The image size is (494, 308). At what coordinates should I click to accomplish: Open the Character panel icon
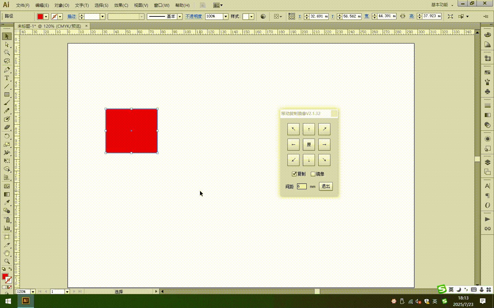487,186
